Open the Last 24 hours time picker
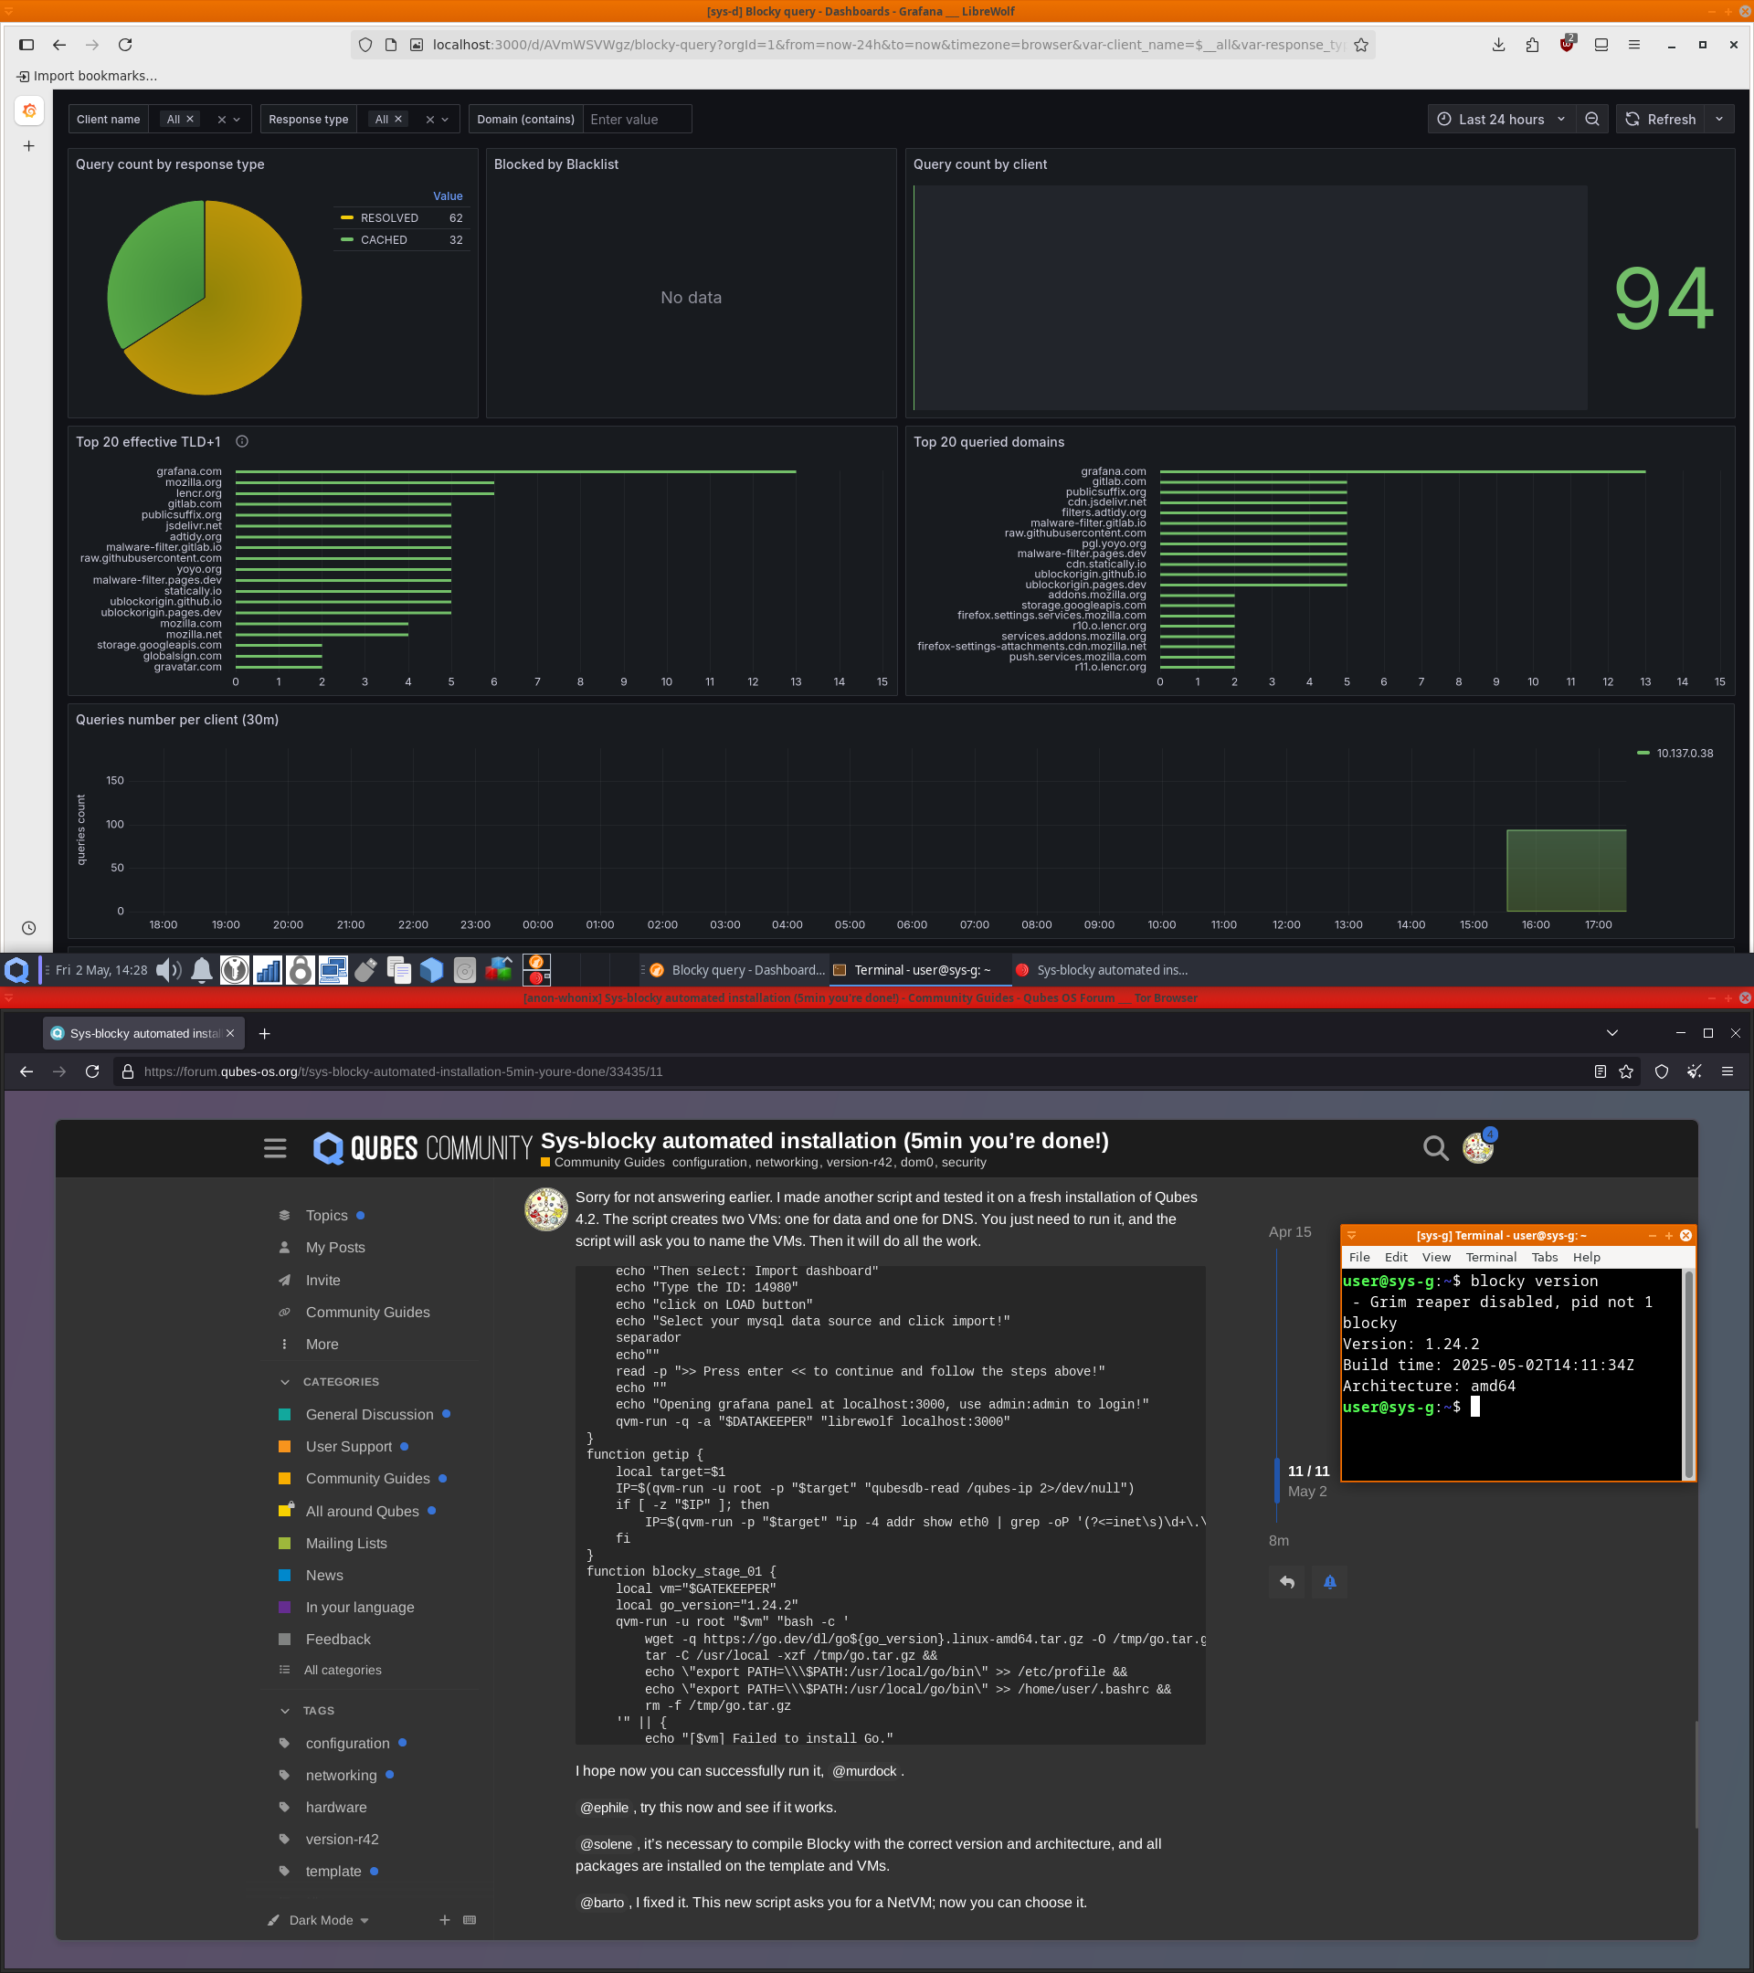The image size is (1754, 1973). tap(1501, 119)
